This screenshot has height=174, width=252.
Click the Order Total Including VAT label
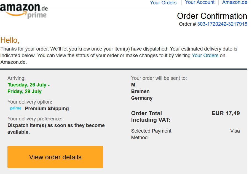tap(151, 117)
